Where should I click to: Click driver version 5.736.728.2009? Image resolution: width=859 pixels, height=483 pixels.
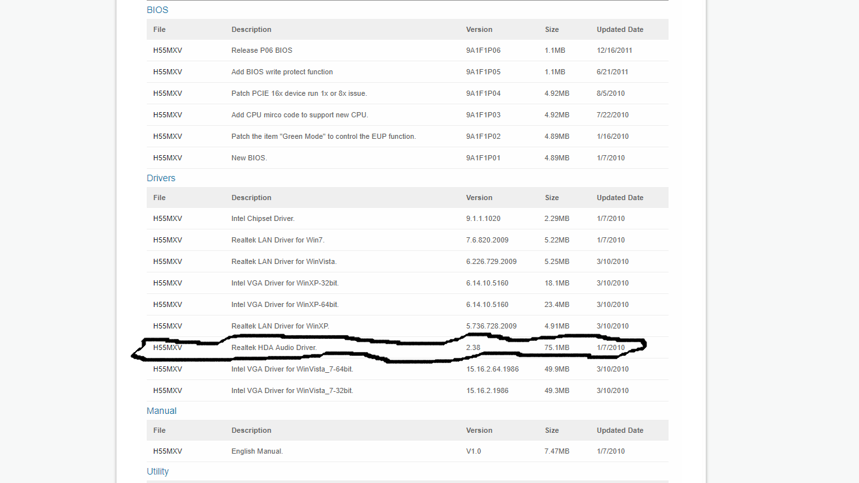click(491, 326)
